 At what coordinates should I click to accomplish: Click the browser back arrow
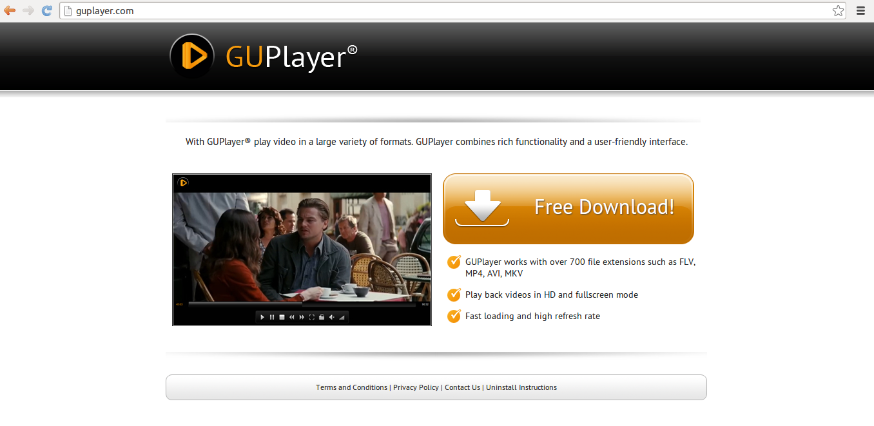pyautogui.click(x=10, y=10)
